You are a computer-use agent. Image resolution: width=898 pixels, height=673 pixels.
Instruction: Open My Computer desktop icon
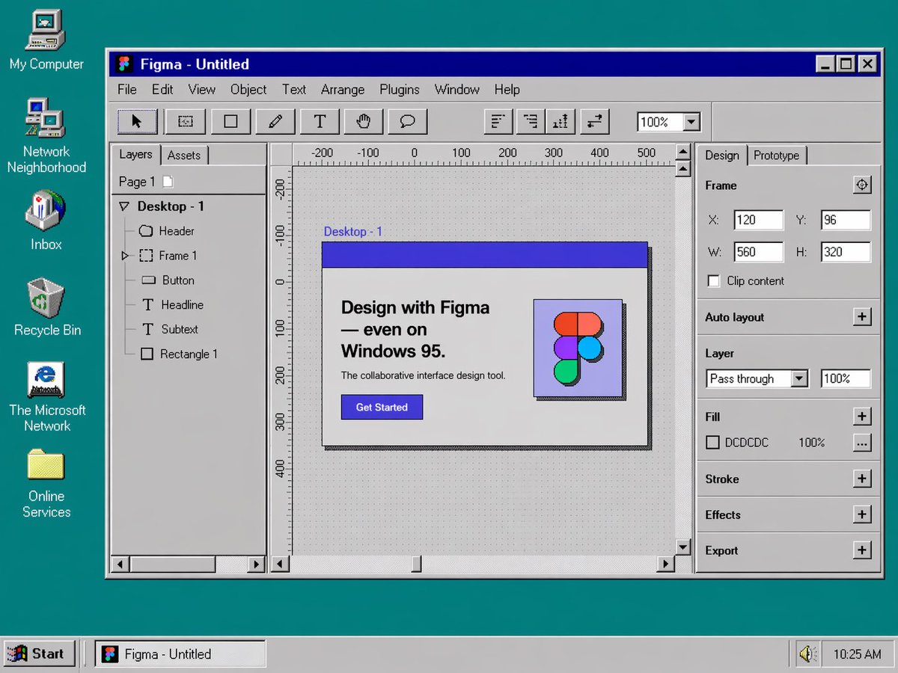(x=46, y=31)
